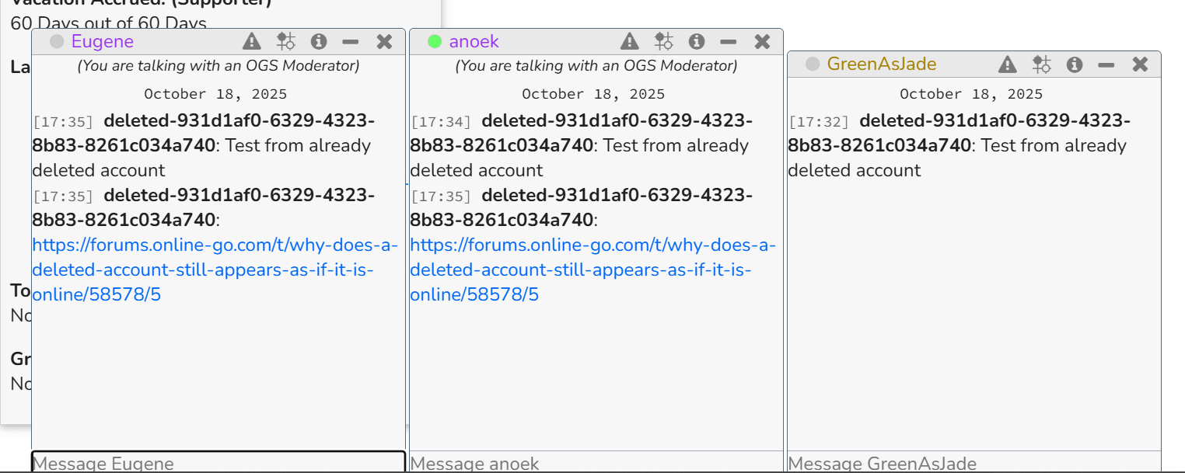1185x473 pixels.
Task: Open forum link in Eugene chat
Action: tap(214, 270)
